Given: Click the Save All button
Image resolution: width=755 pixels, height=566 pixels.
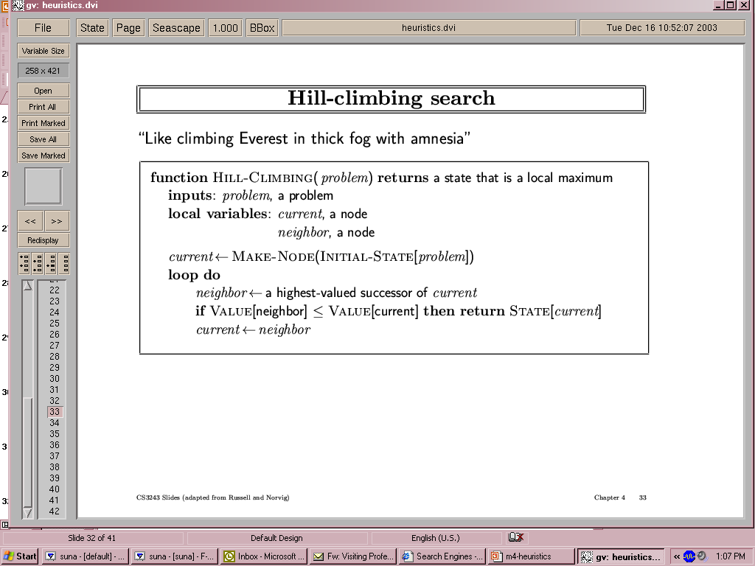Looking at the screenshot, I should click(x=43, y=139).
